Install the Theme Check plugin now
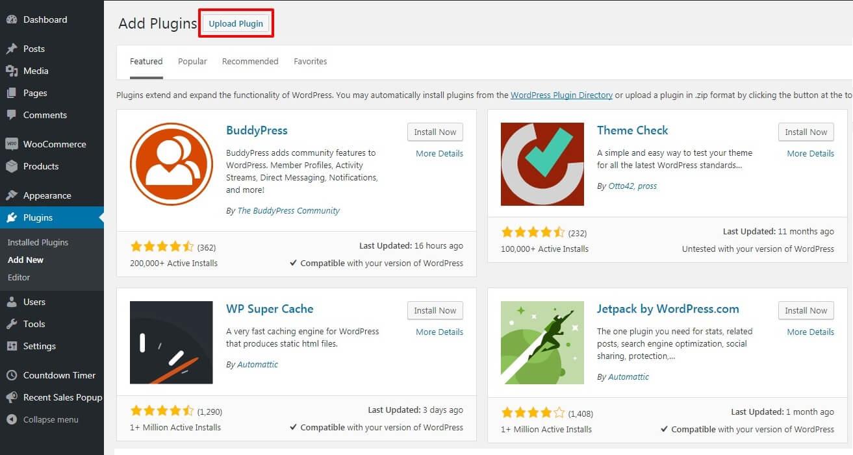This screenshot has width=853, height=455. [x=806, y=132]
